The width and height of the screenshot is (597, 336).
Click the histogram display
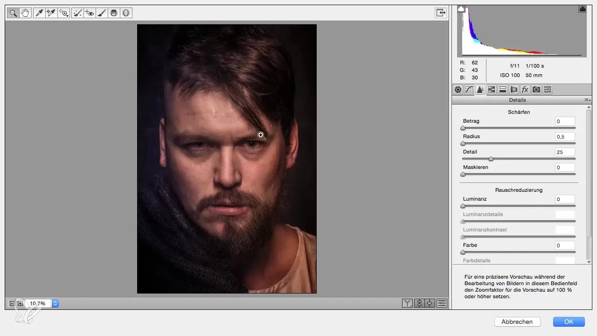(x=522, y=31)
